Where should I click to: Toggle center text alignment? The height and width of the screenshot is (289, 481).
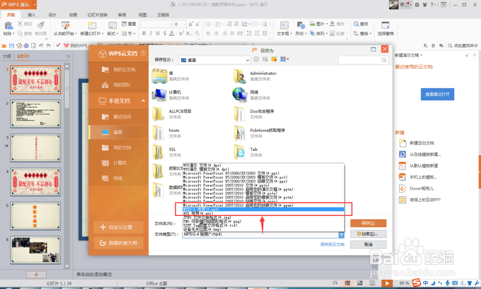(216, 34)
